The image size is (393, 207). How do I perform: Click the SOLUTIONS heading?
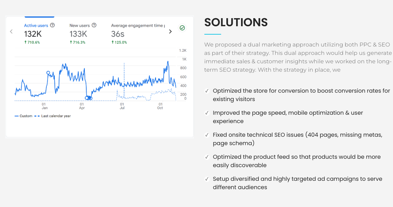click(x=236, y=22)
